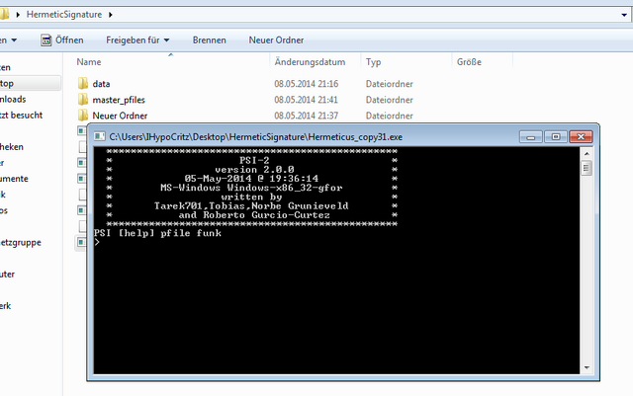Click the console scrollbar thumb

tap(587, 168)
